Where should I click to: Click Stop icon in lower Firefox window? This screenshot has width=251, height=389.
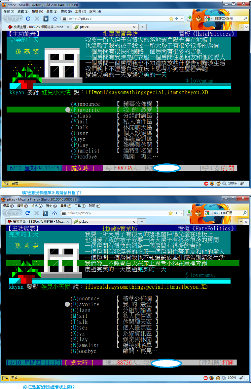pos(36,213)
